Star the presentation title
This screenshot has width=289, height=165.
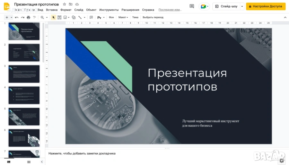(65, 4)
